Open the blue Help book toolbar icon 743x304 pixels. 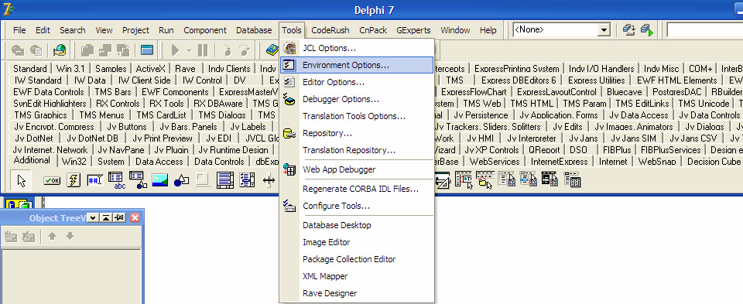point(272,50)
